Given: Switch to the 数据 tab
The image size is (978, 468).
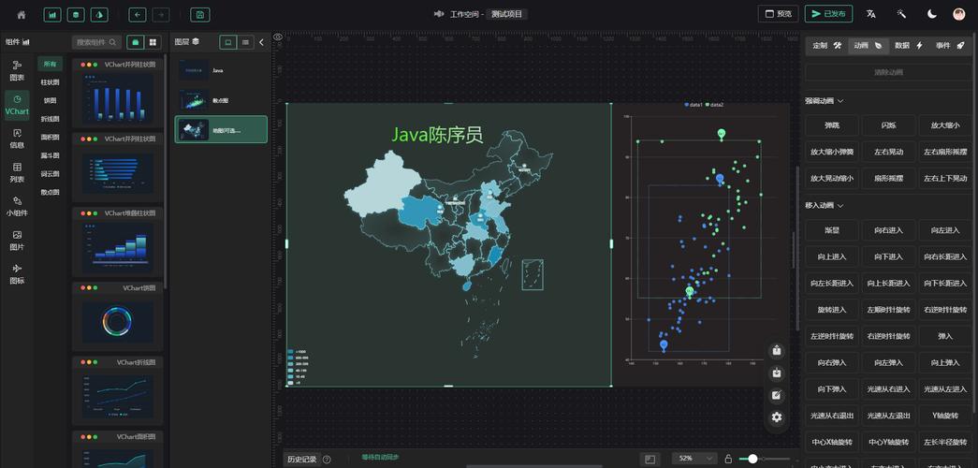Looking at the screenshot, I should [x=908, y=46].
